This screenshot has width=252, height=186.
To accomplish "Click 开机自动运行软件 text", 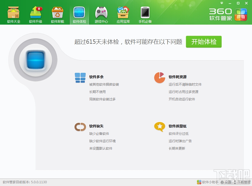I will (182, 99).
